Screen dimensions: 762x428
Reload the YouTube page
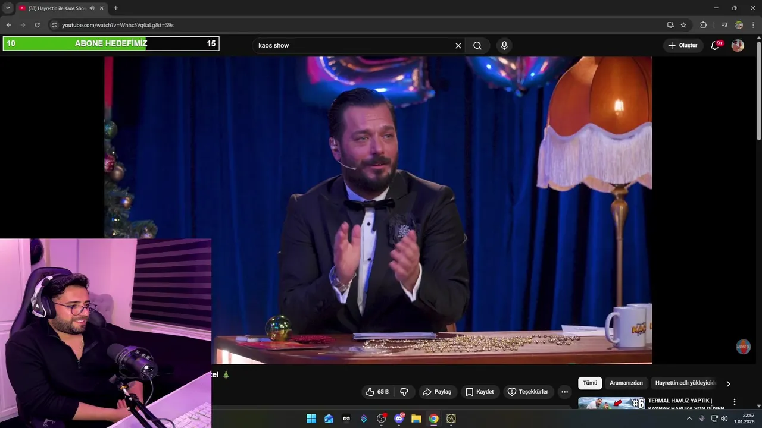[37, 25]
